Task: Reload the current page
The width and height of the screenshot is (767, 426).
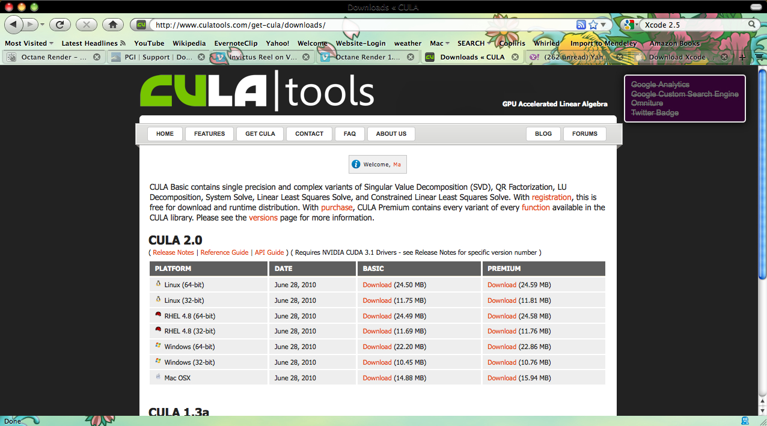Action: click(60, 25)
